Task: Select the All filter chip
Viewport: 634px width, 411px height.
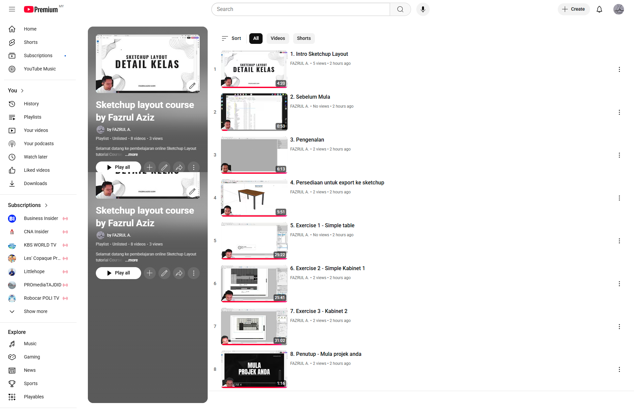Action: [x=256, y=38]
